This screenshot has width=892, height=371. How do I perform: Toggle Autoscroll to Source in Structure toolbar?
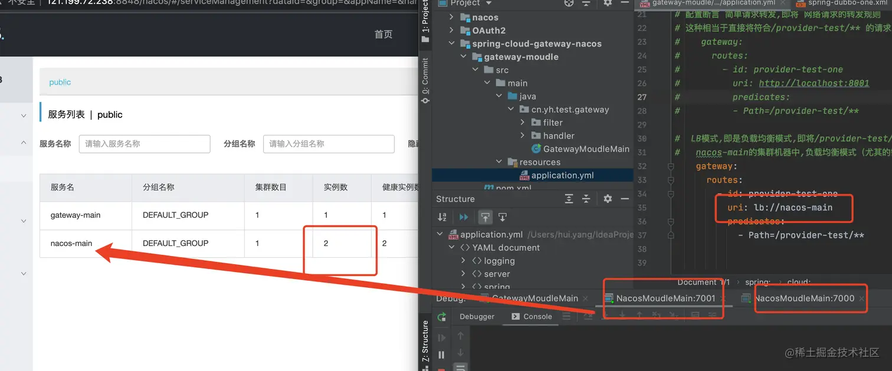pos(486,216)
